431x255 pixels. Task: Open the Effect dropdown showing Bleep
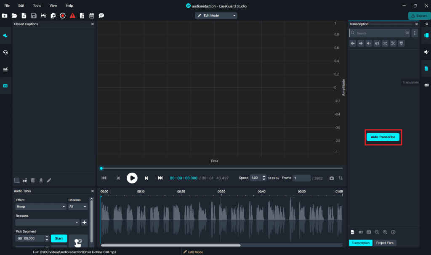[40, 207]
